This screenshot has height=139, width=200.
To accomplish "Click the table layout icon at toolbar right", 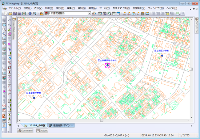I will 178,13.
